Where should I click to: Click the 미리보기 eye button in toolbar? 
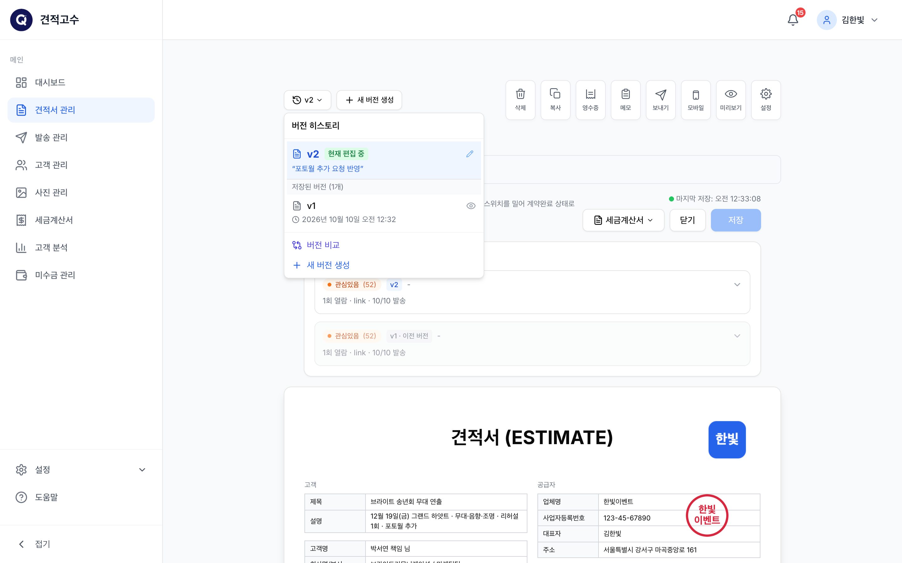click(x=731, y=100)
